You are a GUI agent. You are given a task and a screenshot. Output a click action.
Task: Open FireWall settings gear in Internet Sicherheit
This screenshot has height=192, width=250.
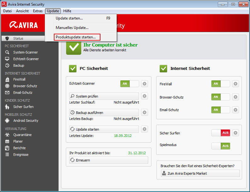(236, 84)
